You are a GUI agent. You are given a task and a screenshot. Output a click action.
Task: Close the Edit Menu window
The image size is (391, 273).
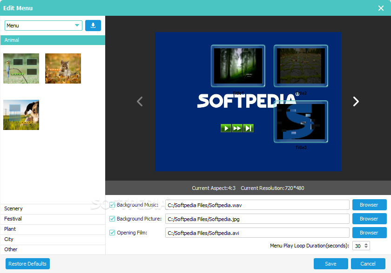(x=381, y=8)
